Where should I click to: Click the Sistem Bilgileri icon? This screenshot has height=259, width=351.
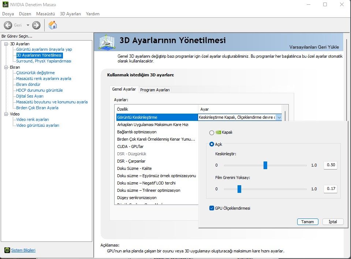[7, 250]
